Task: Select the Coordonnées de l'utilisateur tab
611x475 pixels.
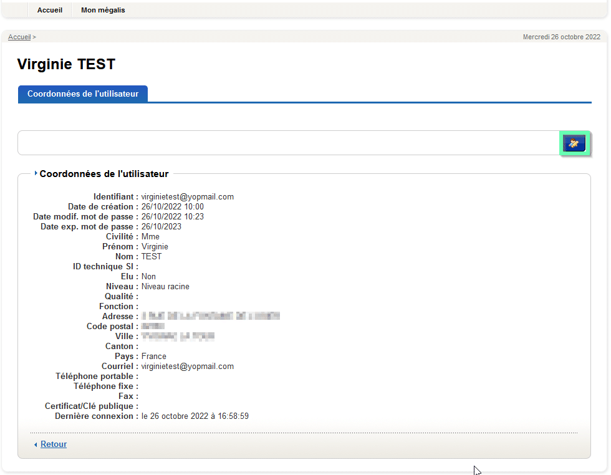Action: coord(83,94)
